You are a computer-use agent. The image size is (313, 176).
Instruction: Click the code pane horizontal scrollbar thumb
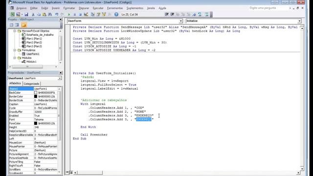(x=90, y=173)
